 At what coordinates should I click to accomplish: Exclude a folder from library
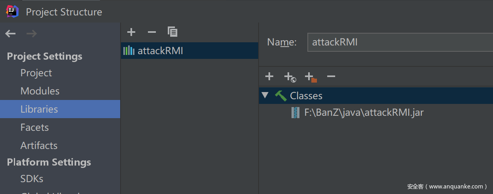pyautogui.click(x=311, y=77)
